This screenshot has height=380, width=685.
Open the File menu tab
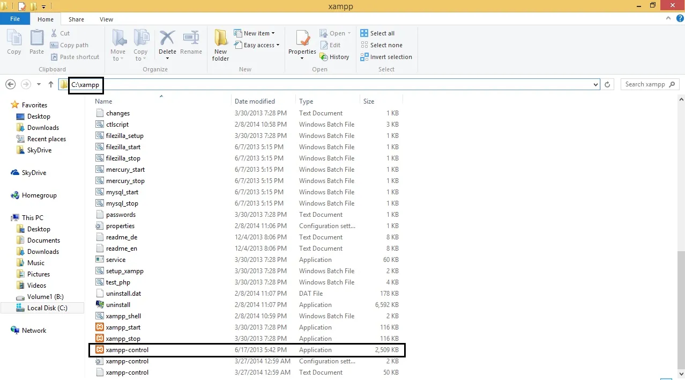point(15,19)
